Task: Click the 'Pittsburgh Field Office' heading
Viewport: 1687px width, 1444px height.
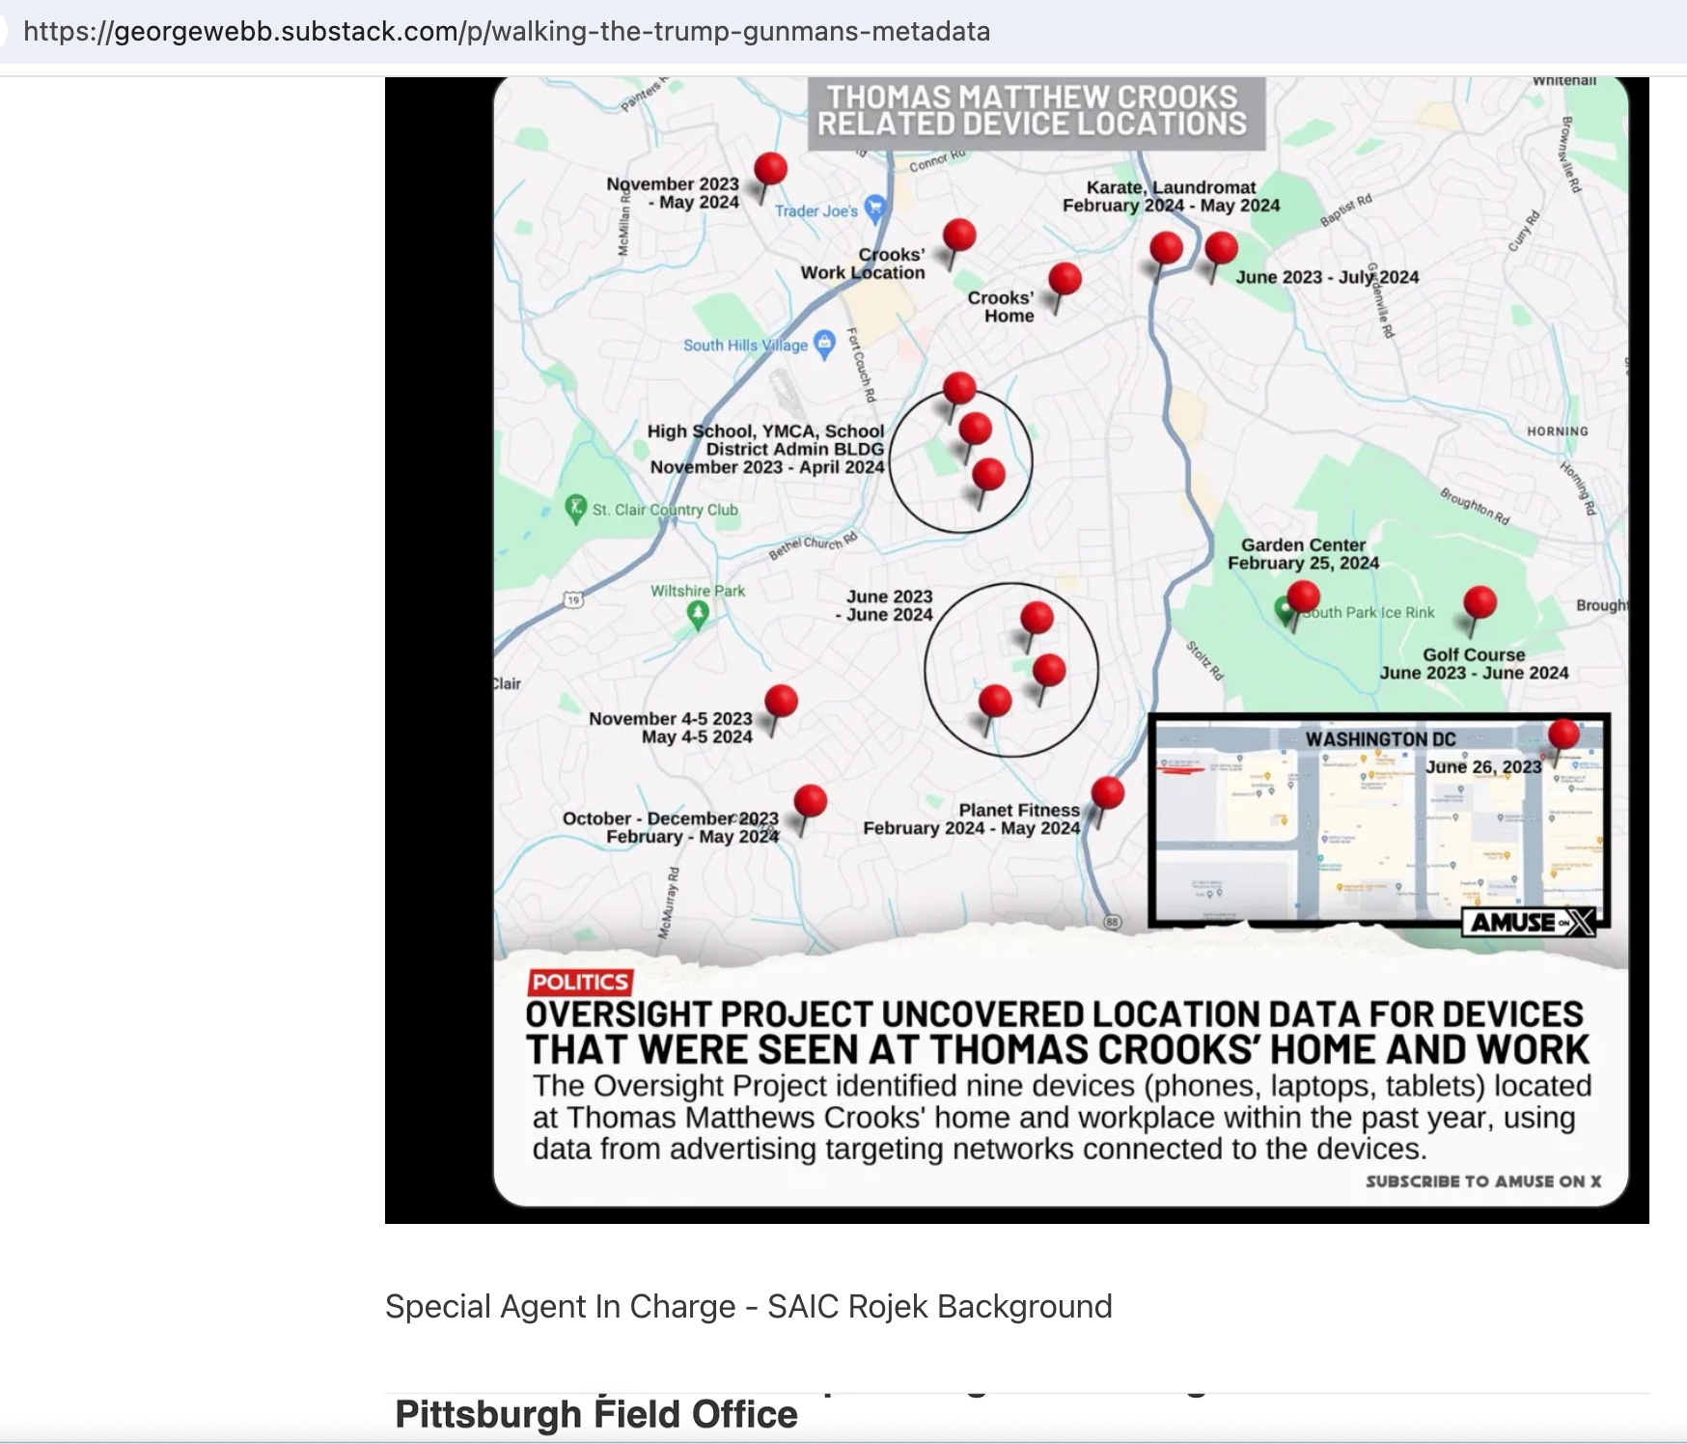Action: [596, 1414]
